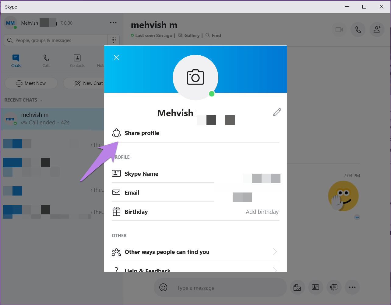Image resolution: width=391 pixels, height=305 pixels.
Task: Select the Skype Name row
Action: click(x=195, y=174)
